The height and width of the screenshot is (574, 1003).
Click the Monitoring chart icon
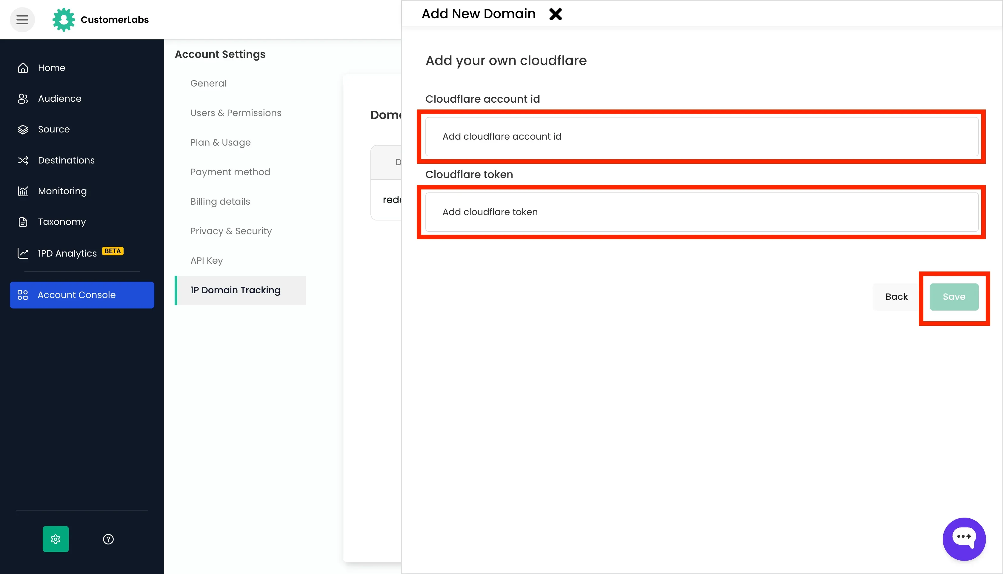tap(23, 191)
